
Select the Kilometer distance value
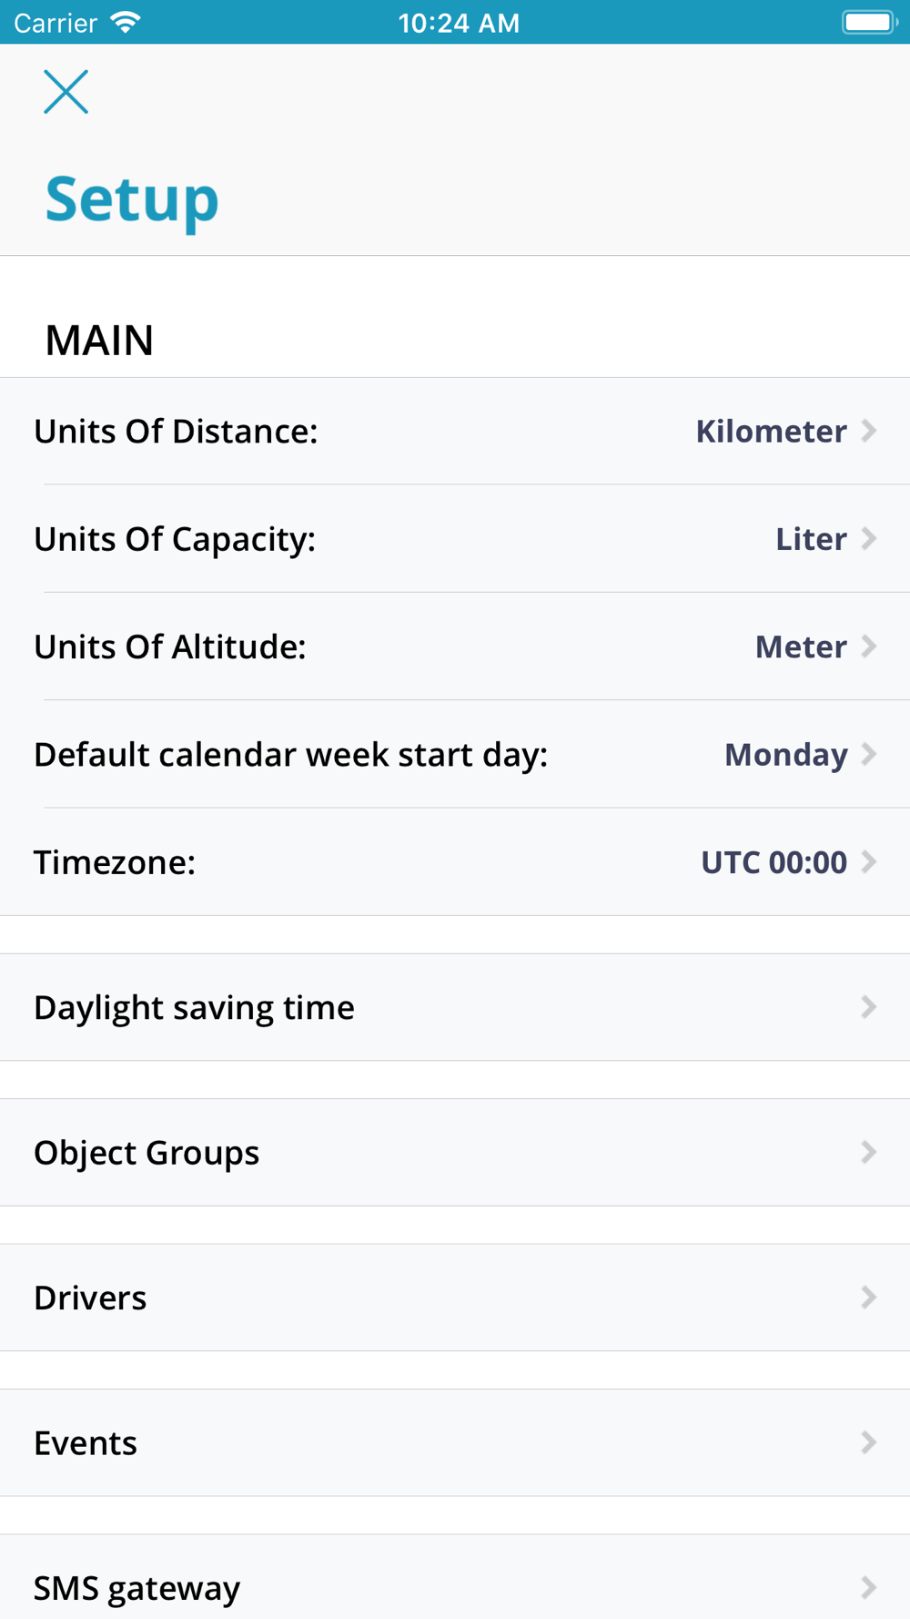point(771,432)
